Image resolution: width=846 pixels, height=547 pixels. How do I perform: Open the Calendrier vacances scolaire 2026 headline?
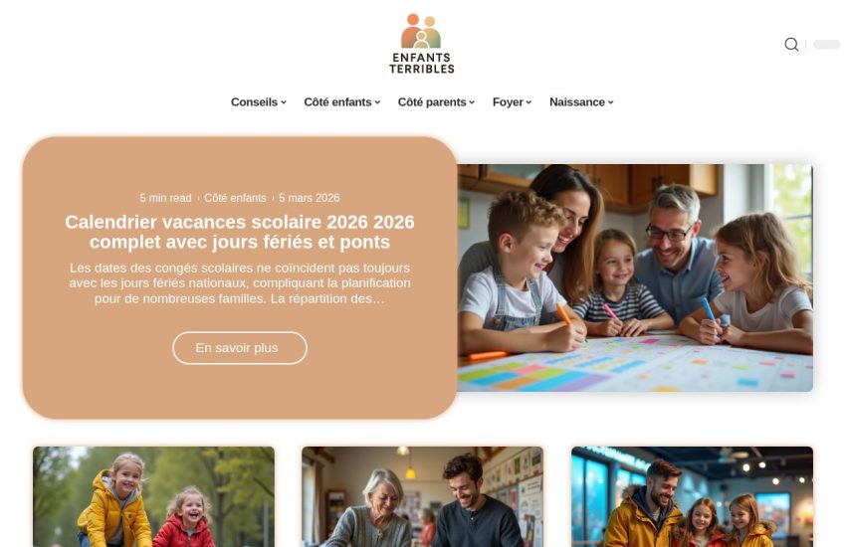click(240, 232)
